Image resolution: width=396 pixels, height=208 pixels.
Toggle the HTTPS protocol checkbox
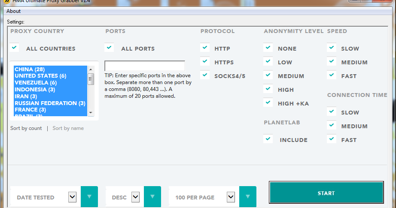pyautogui.click(x=205, y=61)
